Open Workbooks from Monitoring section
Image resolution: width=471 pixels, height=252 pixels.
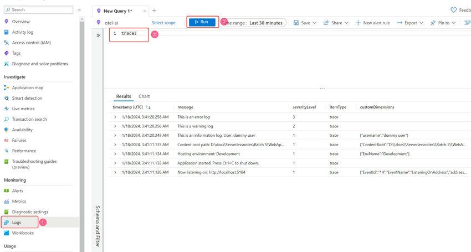click(19, 233)
